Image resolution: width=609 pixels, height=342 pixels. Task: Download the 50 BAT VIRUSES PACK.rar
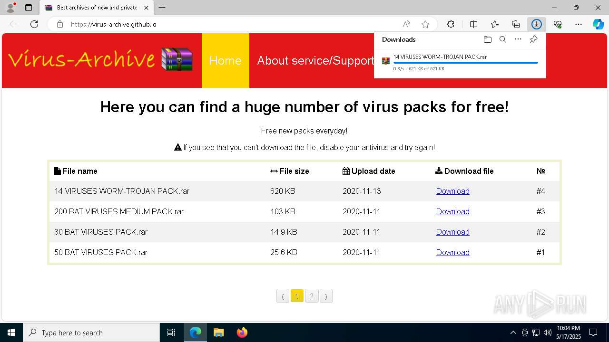(453, 252)
